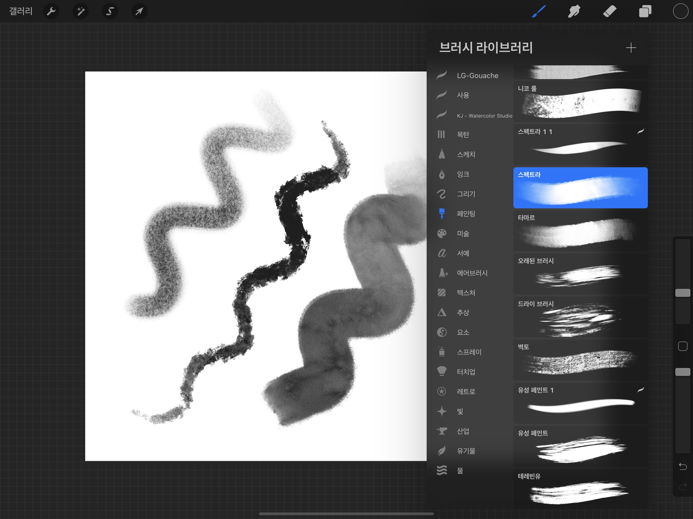Select the Smudge finger tool
This screenshot has width=693, height=519.
pyautogui.click(x=574, y=12)
